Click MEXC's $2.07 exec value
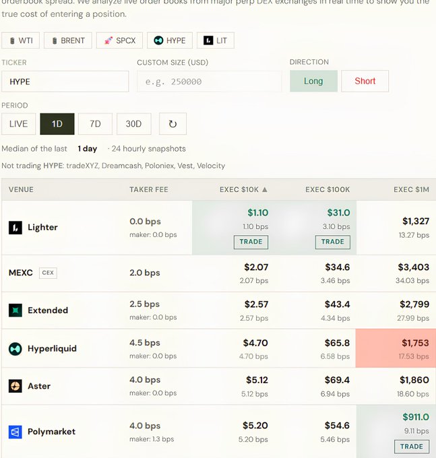 256,267
